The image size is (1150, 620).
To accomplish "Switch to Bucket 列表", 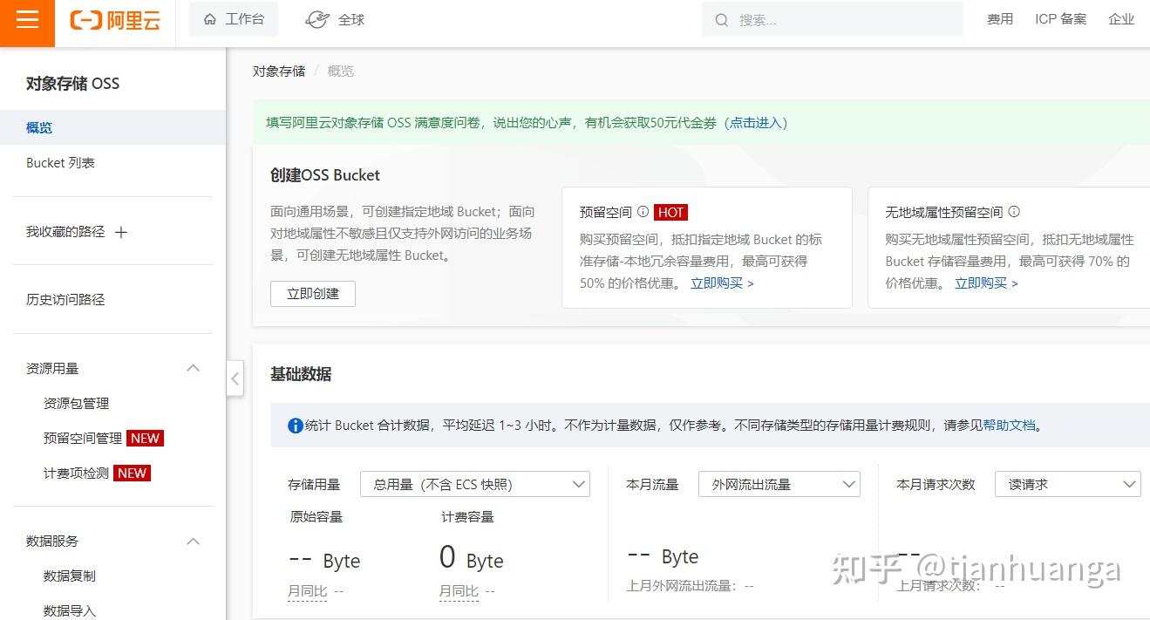I will pos(60,162).
